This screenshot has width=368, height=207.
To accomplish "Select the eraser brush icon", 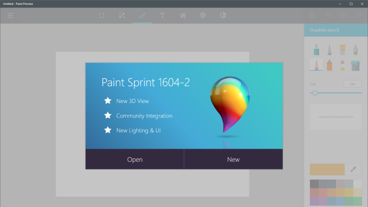I will click(x=342, y=65).
